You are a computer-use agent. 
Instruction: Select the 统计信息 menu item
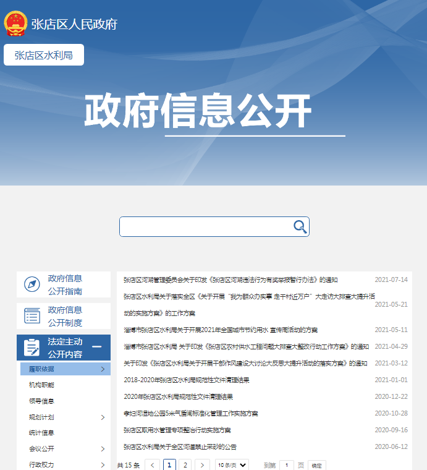pyautogui.click(x=42, y=433)
